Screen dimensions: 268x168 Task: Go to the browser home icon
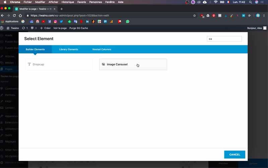pyautogui.click(x=20, y=15)
